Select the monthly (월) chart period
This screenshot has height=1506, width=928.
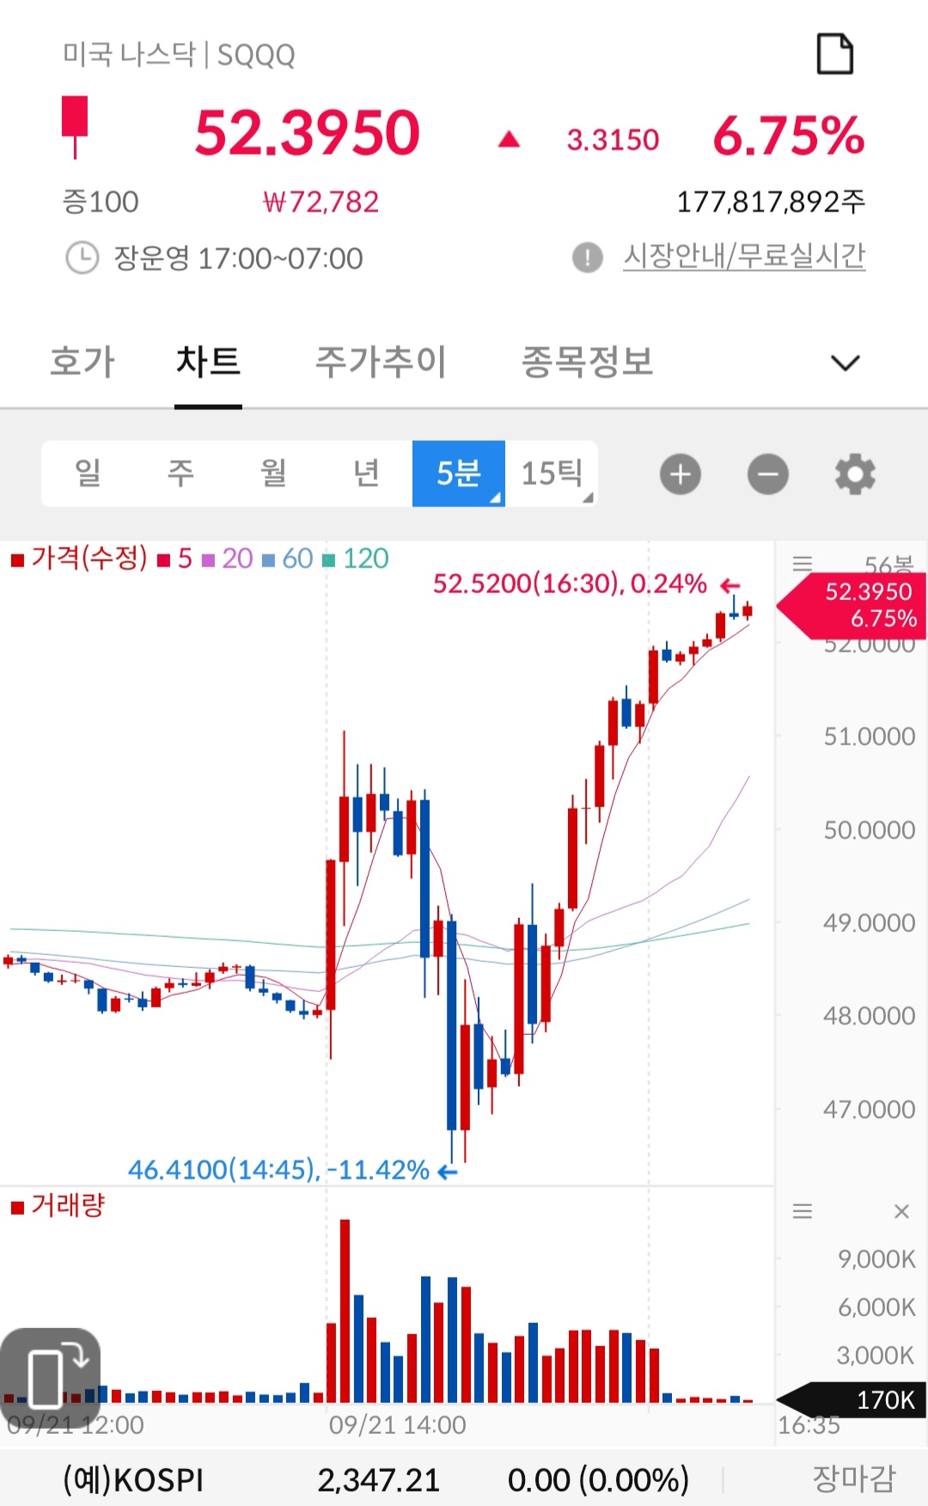click(273, 474)
